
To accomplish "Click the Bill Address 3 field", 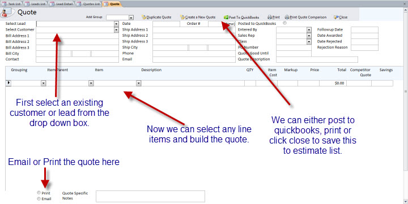I will (x=77, y=48).
